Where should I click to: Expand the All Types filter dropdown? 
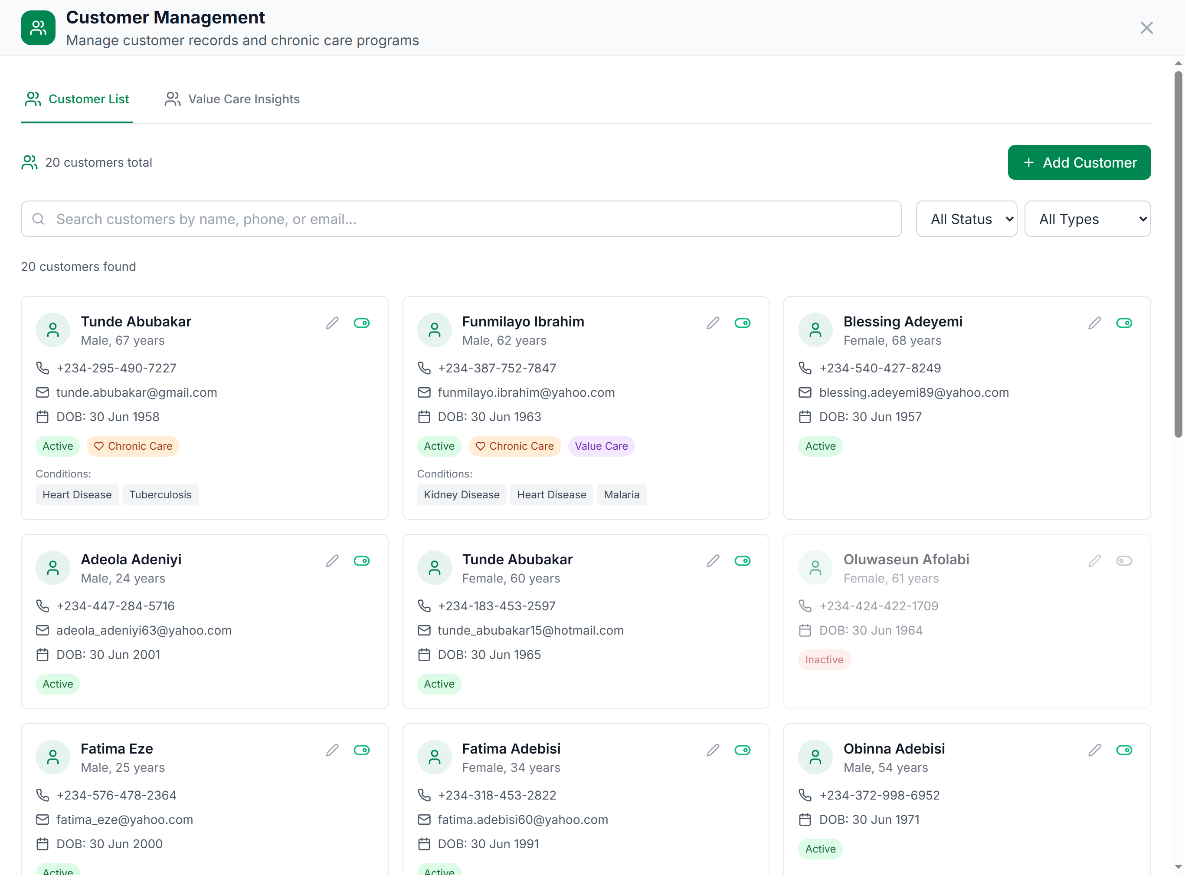click(1087, 219)
